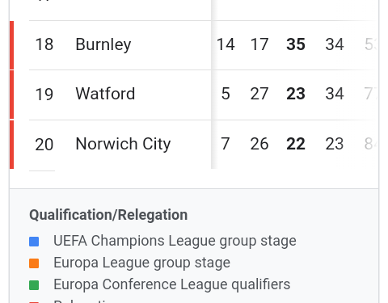Viewport: 388px width, 303px height.
Task: Click the Europa Conference League qualifiers label
Action: pos(172,284)
